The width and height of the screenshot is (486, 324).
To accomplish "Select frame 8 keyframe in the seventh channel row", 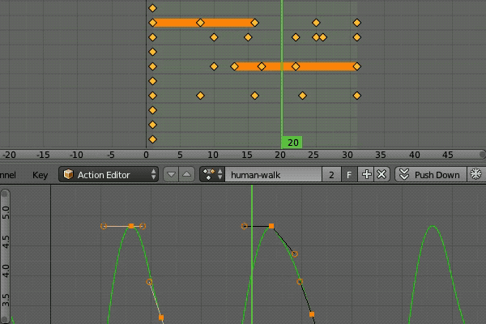I will pyautogui.click(x=200, y=96).
